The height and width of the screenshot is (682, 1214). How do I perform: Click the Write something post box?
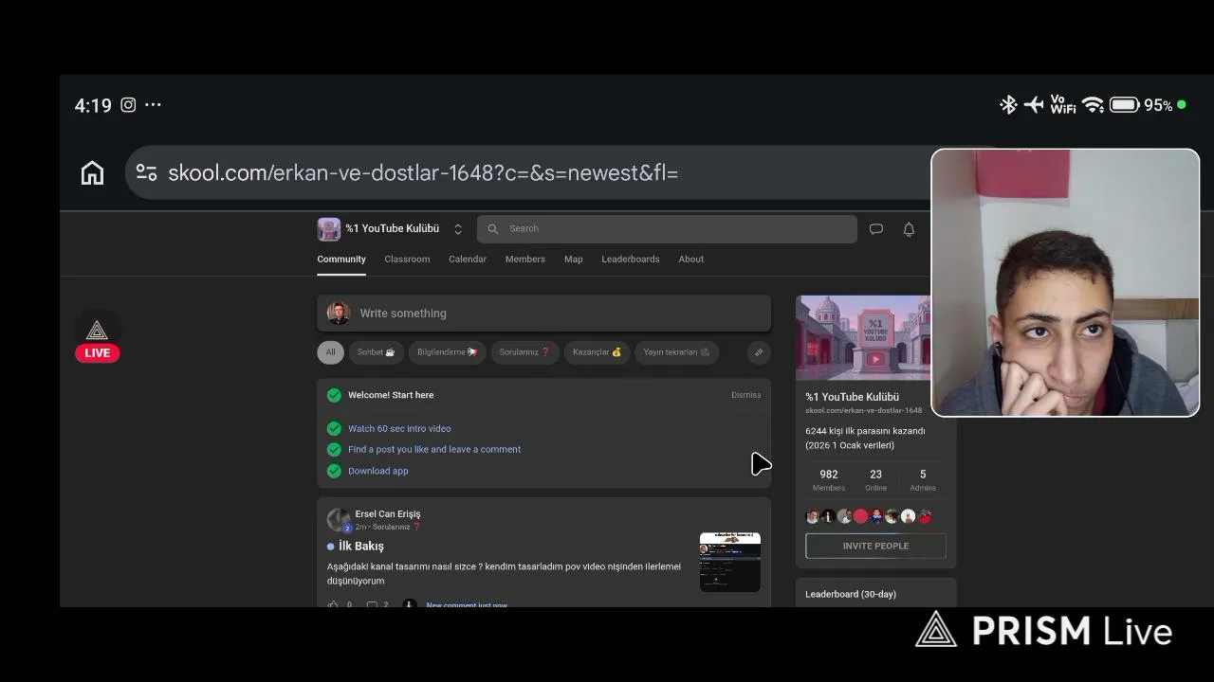[544, 314]
